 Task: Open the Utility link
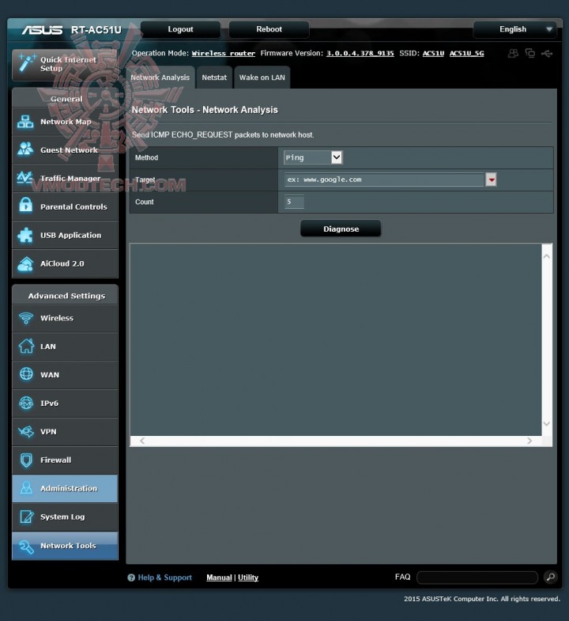pos(248,577)
